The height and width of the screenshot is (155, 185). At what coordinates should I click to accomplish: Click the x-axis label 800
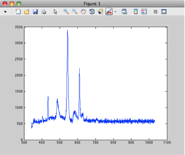pyautogui.click(x=113, y=143)
